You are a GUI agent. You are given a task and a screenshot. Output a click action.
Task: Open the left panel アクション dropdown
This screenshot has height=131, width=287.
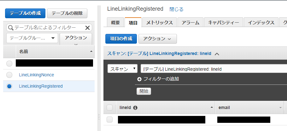pyautogui.click(x=76, y=39)
